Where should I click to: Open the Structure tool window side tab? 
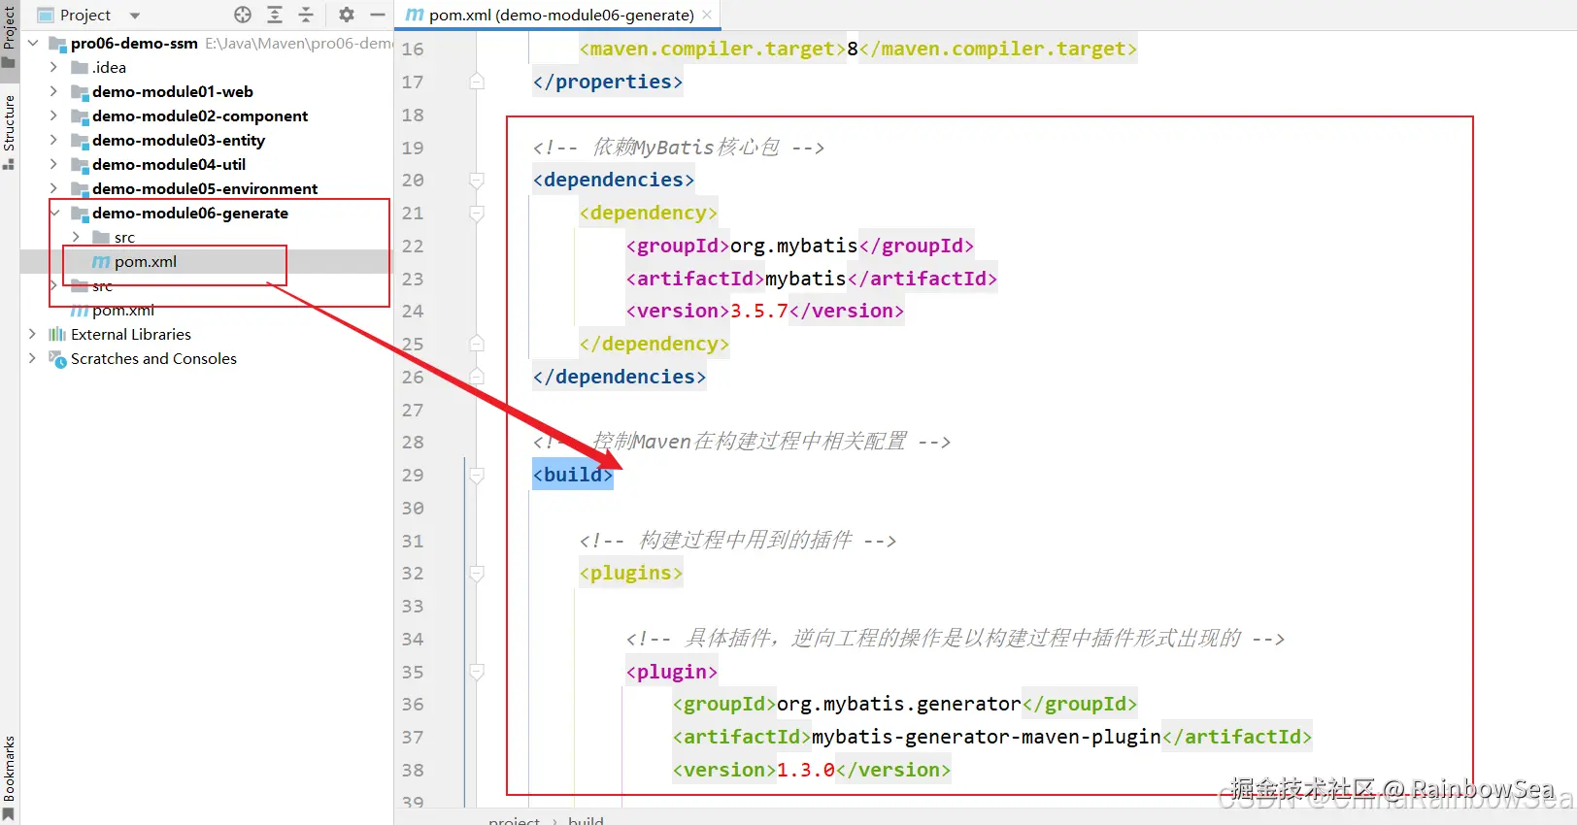[x=9, y=132]
